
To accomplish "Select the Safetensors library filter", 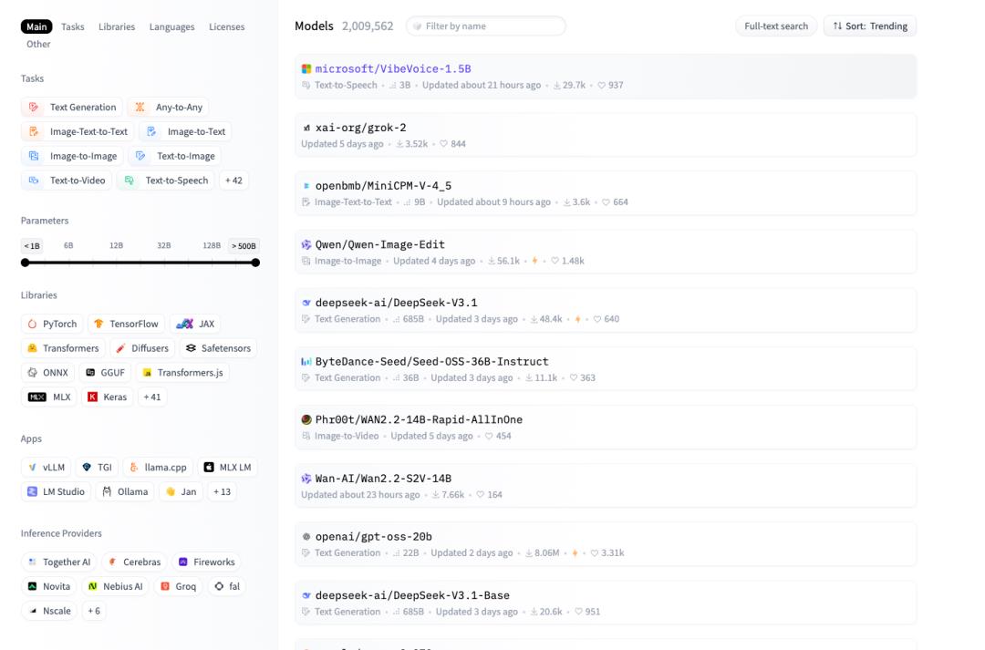I will 218,348.
